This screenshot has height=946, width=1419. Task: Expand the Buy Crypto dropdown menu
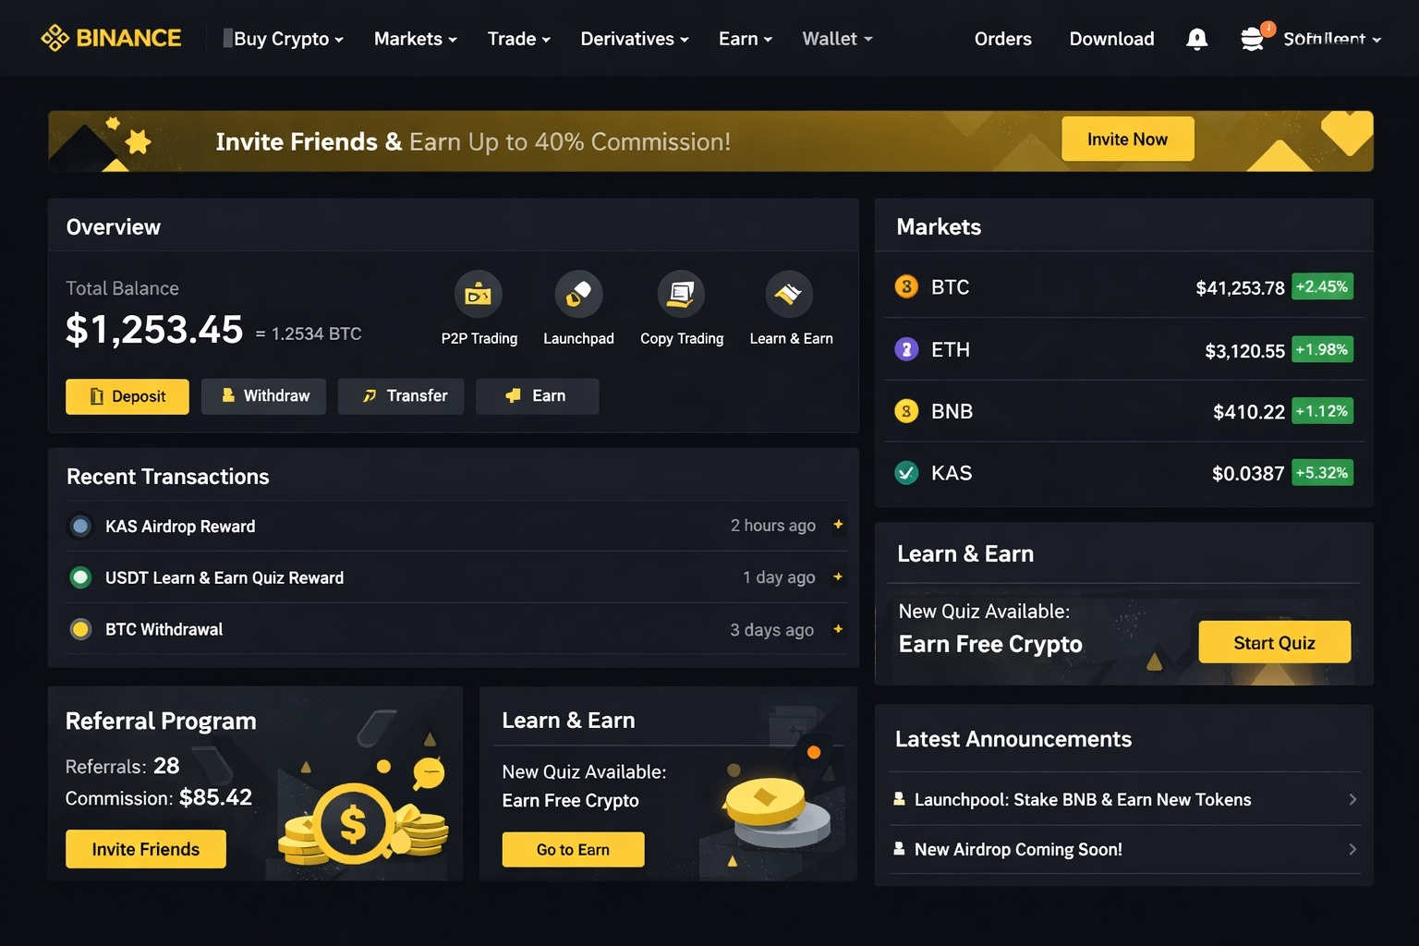tap(288, 39)
